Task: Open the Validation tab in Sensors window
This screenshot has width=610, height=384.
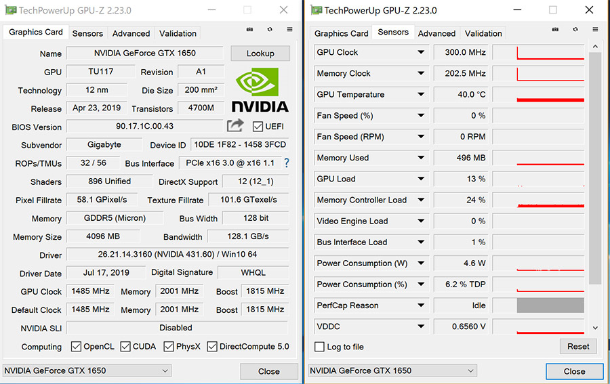Action: (x=483, y=33)
